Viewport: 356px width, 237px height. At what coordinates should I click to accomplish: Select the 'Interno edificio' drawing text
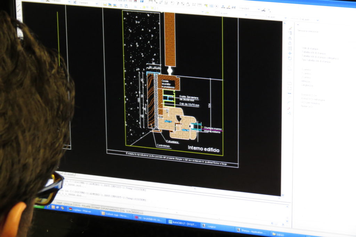coord(204,149)
